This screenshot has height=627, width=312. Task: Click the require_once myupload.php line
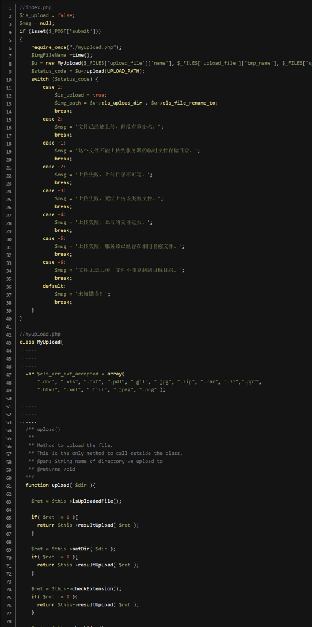(76, 47)
